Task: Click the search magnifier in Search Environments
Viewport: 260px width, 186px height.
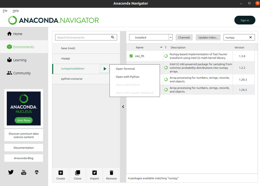Action: 113,37
